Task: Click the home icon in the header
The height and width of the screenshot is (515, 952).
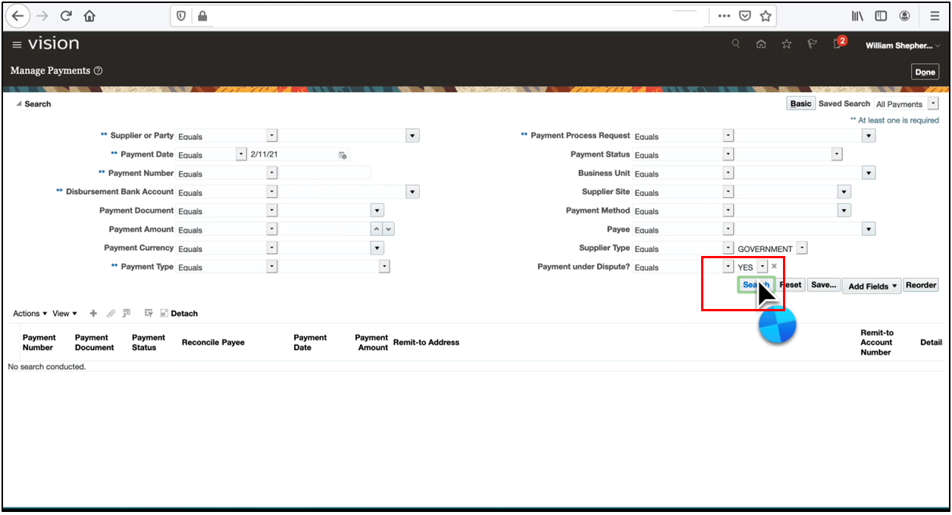Action: pyautogui.click(x=761, y=44)
